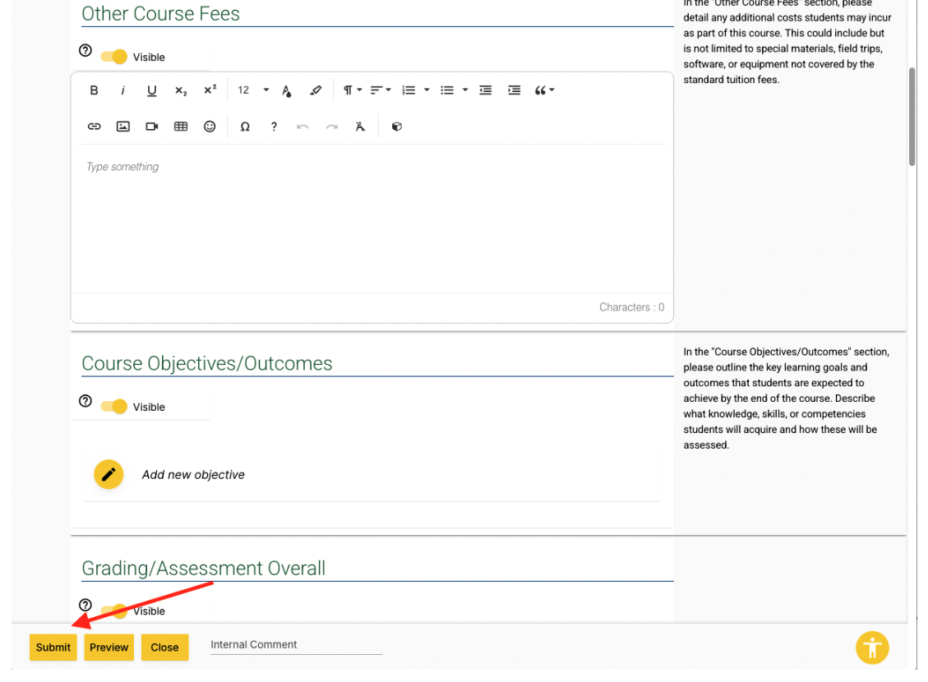Image resolution: width=928 pixels, height=682 pixels.
Task: Click the Internal Comment field
Action: [296, 645]
